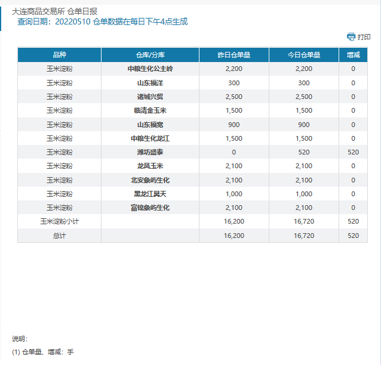Image resolution: width=381 pixels, height=365 pixels.
Task: Click the 总计 total row label
Action: click(59, 236)
